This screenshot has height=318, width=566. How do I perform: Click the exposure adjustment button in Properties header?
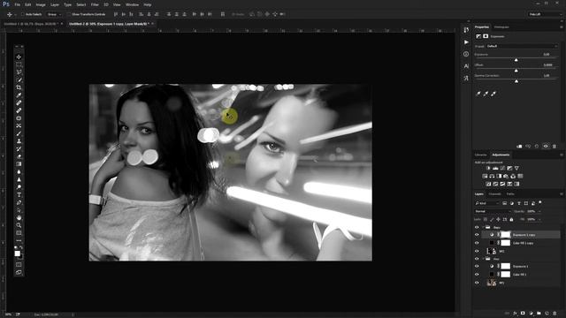pyautogui.click(x=478, y=36)
